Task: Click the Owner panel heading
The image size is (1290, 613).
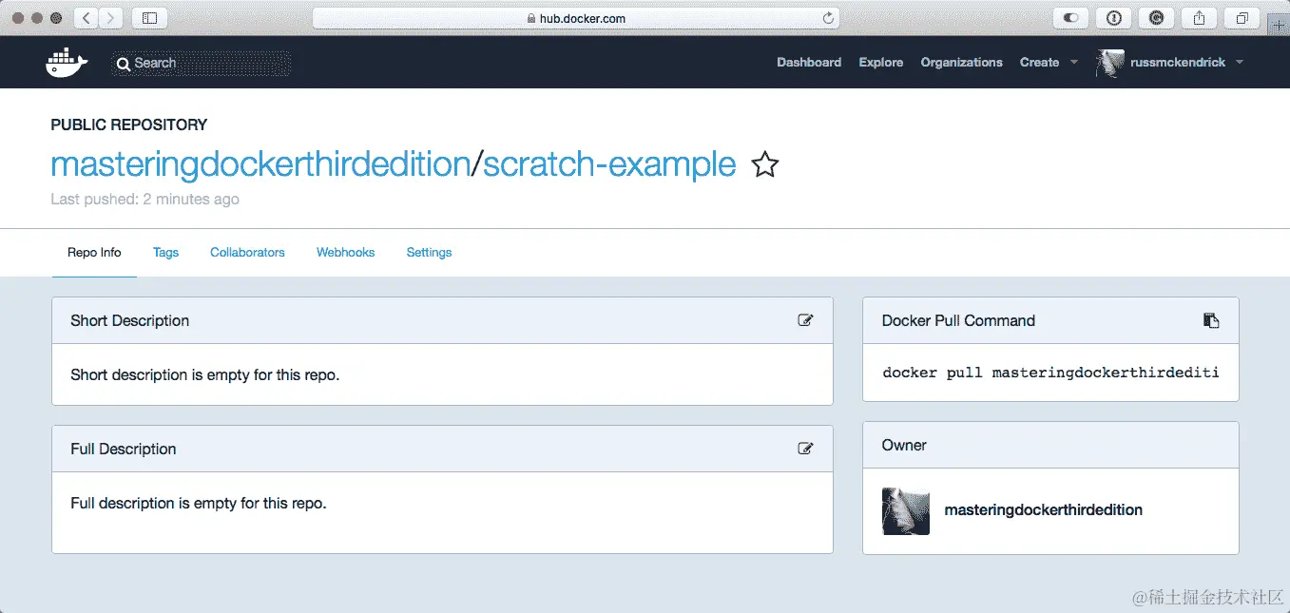Action: point(904,445)
